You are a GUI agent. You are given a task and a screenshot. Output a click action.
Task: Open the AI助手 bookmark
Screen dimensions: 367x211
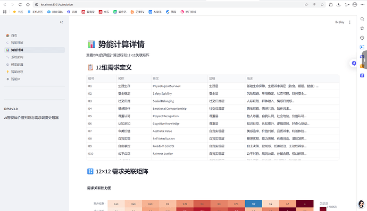pyautogui.click(x=155, y=12)
